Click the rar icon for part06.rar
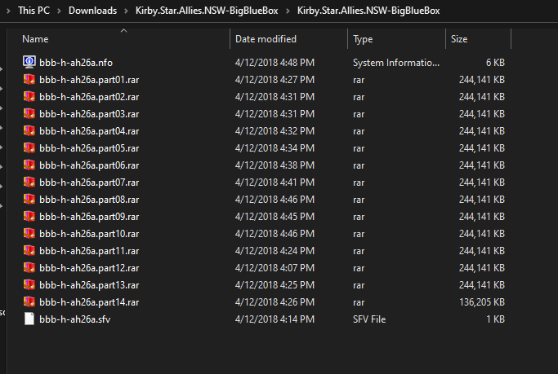This screenshot has width=558, height=374. pos(29,165)
